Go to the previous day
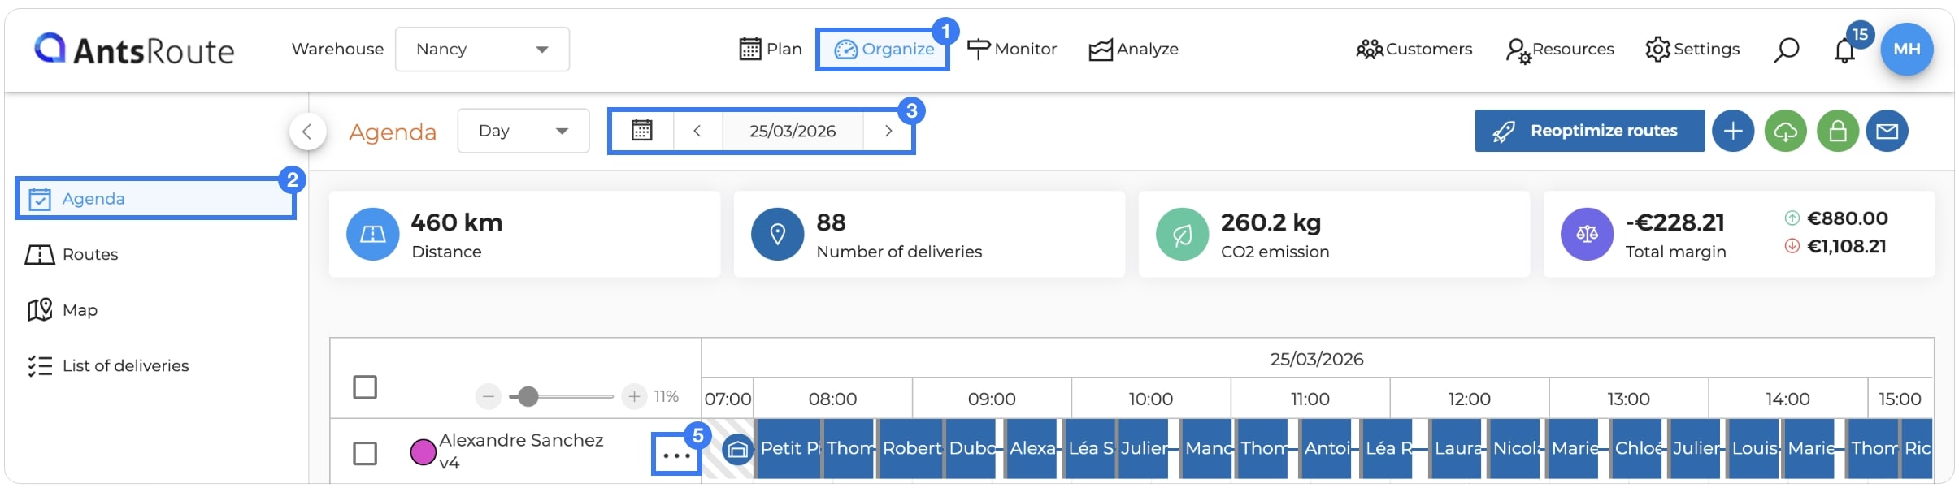Viewport: 1959px width, 492px height. click(x=697, y=131)
